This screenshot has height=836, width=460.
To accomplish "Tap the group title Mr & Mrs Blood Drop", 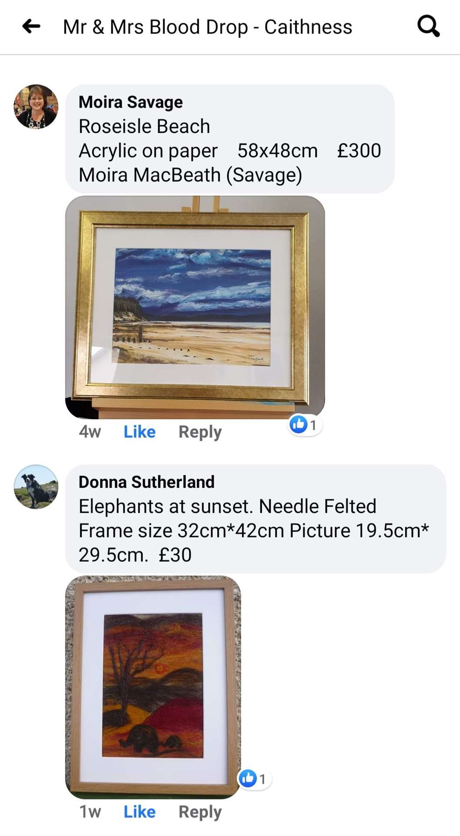I will [x=208, y=27].
